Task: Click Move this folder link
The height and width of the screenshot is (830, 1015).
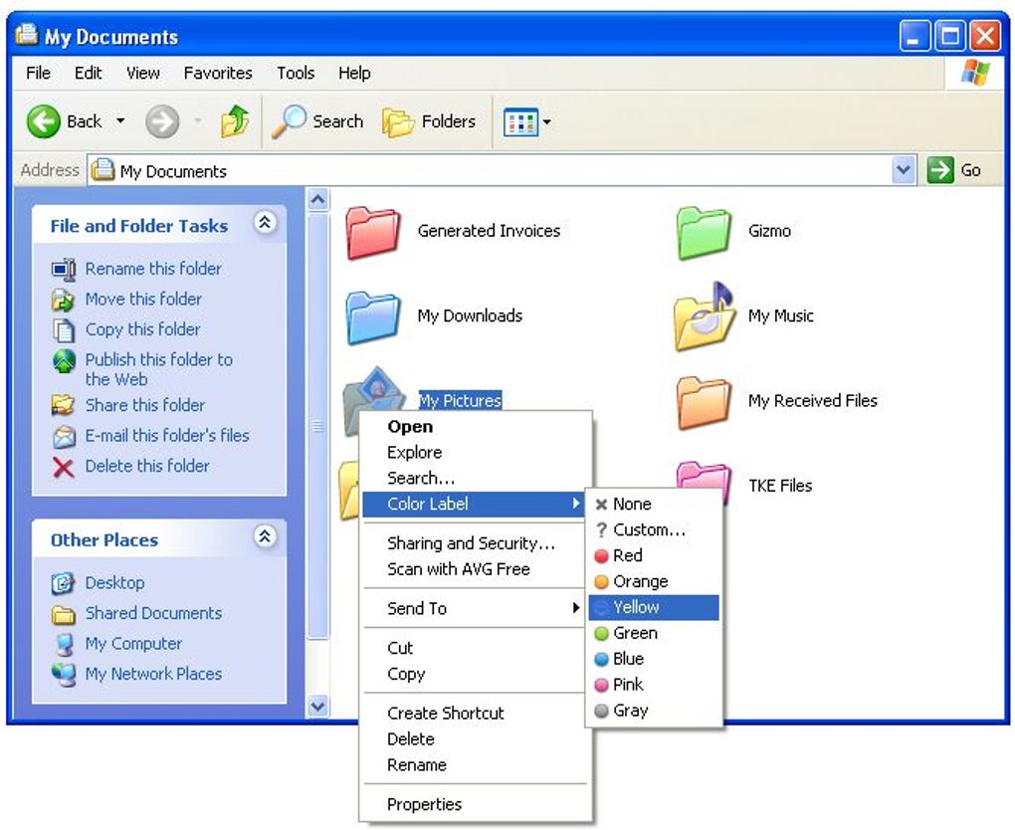Action: (x=143, y=299)
